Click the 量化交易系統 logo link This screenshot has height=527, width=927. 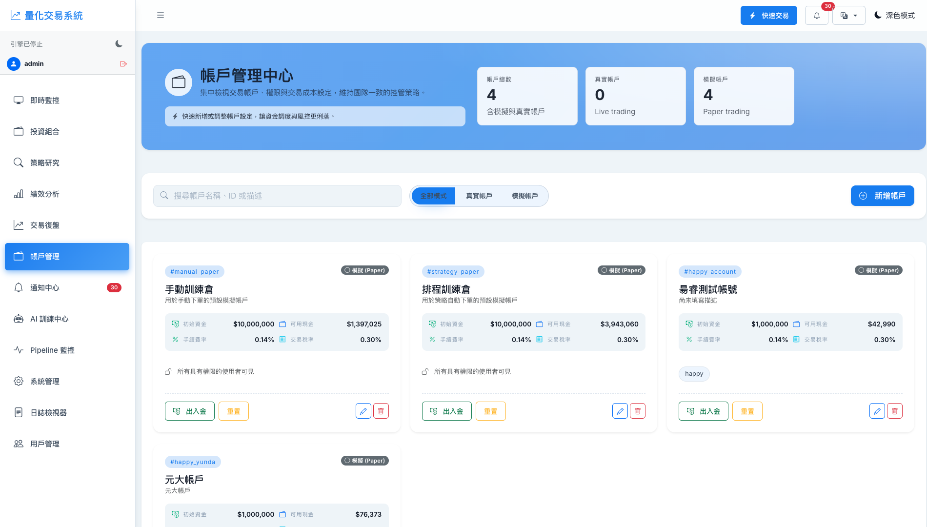(x=47, y=16)
